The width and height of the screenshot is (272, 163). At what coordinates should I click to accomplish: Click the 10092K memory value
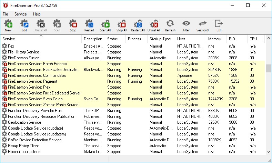click(x=214, y=140)
